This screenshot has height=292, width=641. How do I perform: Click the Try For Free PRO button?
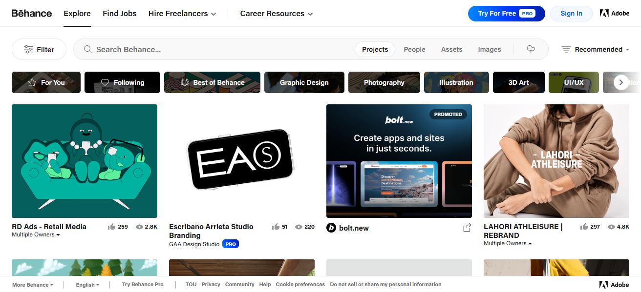pos(506,13)
